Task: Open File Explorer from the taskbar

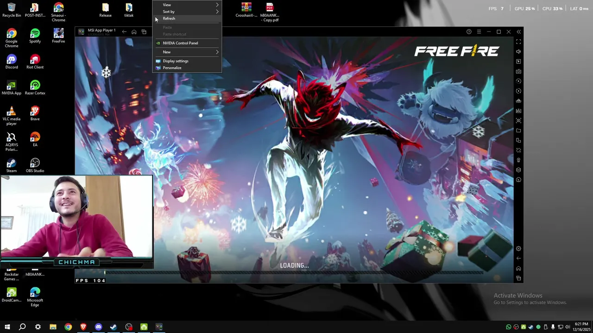Action: [53, 327]
